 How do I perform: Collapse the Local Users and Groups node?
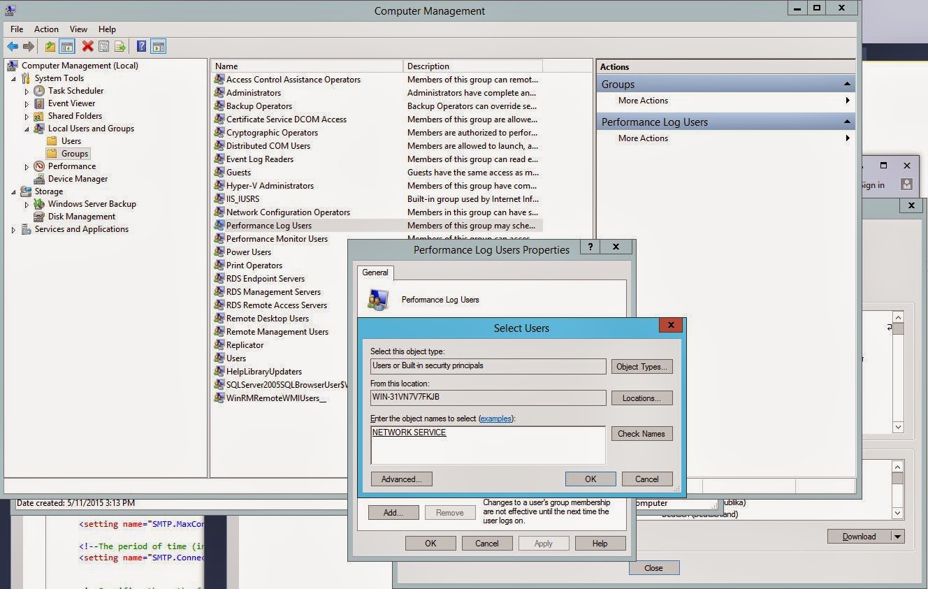click(27, 129)
